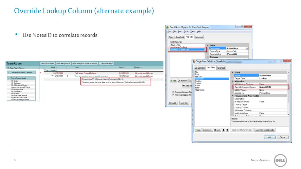This screenshot has height=169, width=301.
Task: Collapse the Migration property group
Action: coord(233,81)
